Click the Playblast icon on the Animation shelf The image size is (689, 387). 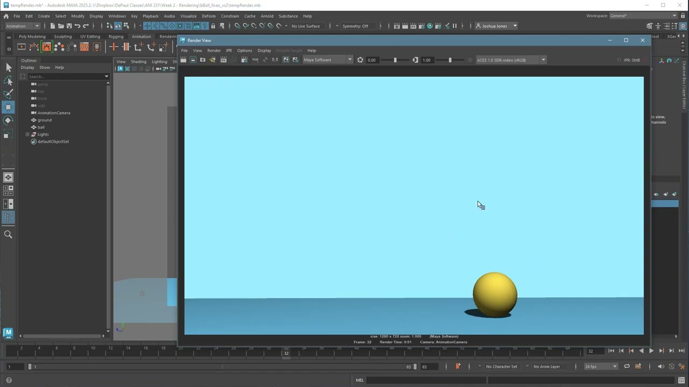[x=22, y=47]
